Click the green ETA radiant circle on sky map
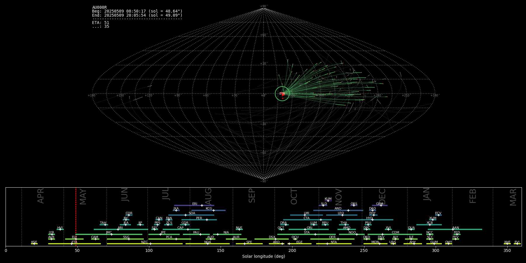Image resolution: width=526 pixels, height=263 pixels. coord(282,94)
